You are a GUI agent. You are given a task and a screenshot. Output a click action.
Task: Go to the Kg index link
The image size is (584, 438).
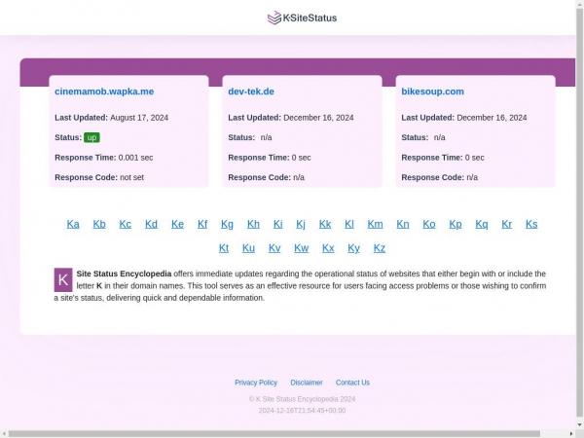(227, 224)
